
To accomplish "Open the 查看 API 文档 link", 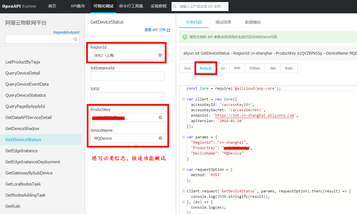I will [155, 30].
